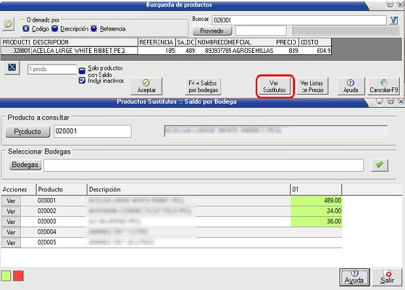Image resolution: width=405 pixels, height=290 pixels.
Task: Open Ayuda in the product search window
Action: tap(350, 86)
